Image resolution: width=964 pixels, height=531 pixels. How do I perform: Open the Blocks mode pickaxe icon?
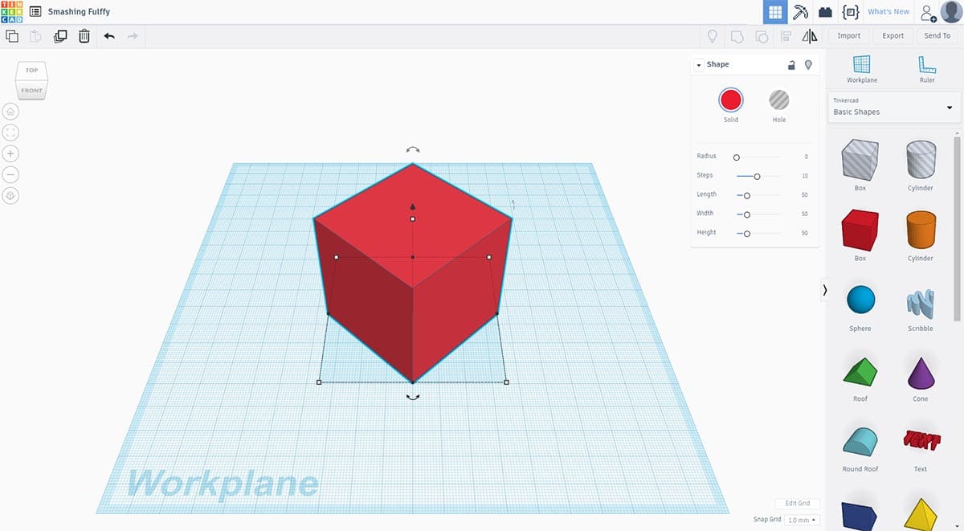(x=800, y=12)
